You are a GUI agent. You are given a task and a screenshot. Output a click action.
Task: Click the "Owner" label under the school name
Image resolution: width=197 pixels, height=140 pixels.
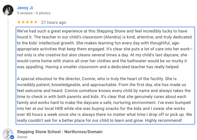(x=22, y=137)
